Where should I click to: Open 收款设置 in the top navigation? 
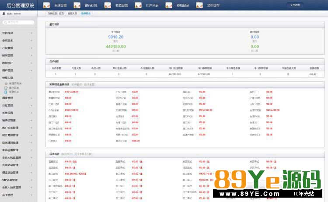(122, 5)
